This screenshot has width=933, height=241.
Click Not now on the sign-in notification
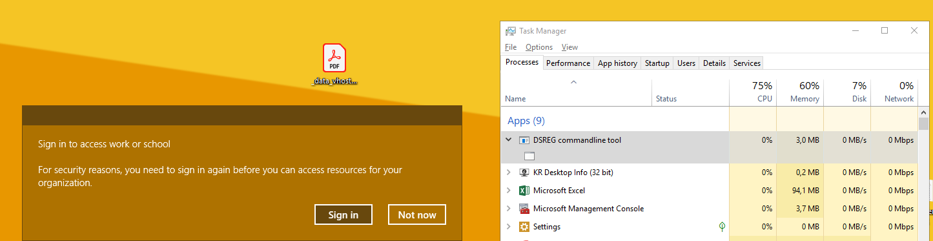click(417, 215)
